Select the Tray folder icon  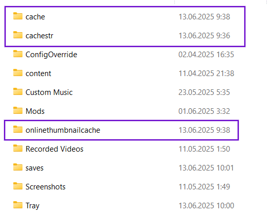click(x=18, y=205)
